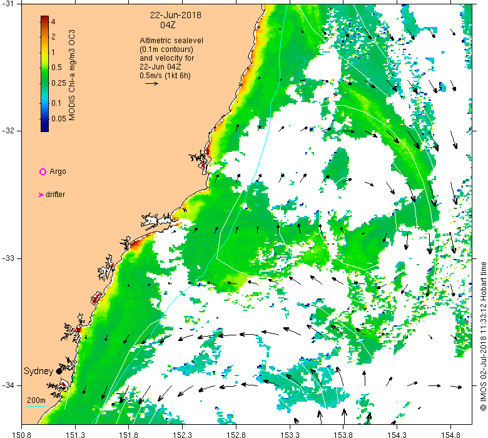488x438 pixels.
Task: Click the colorbar tick label '0.05'
Action: 59,119
